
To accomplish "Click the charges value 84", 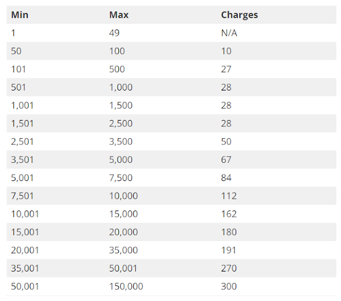I will click(226, 178).
